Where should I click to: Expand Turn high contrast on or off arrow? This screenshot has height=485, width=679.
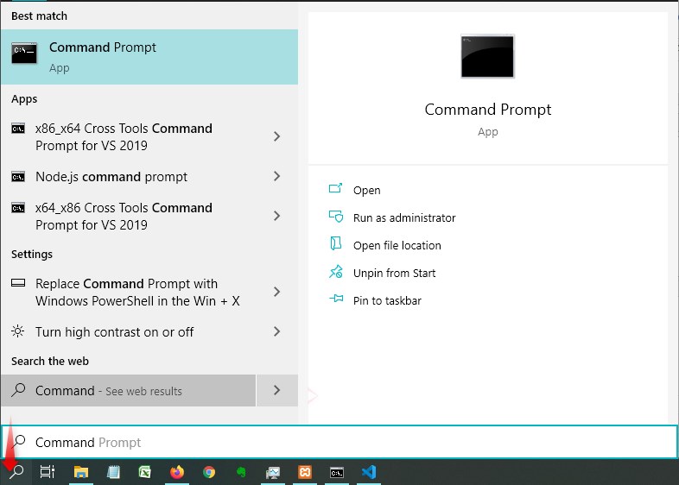276,331
